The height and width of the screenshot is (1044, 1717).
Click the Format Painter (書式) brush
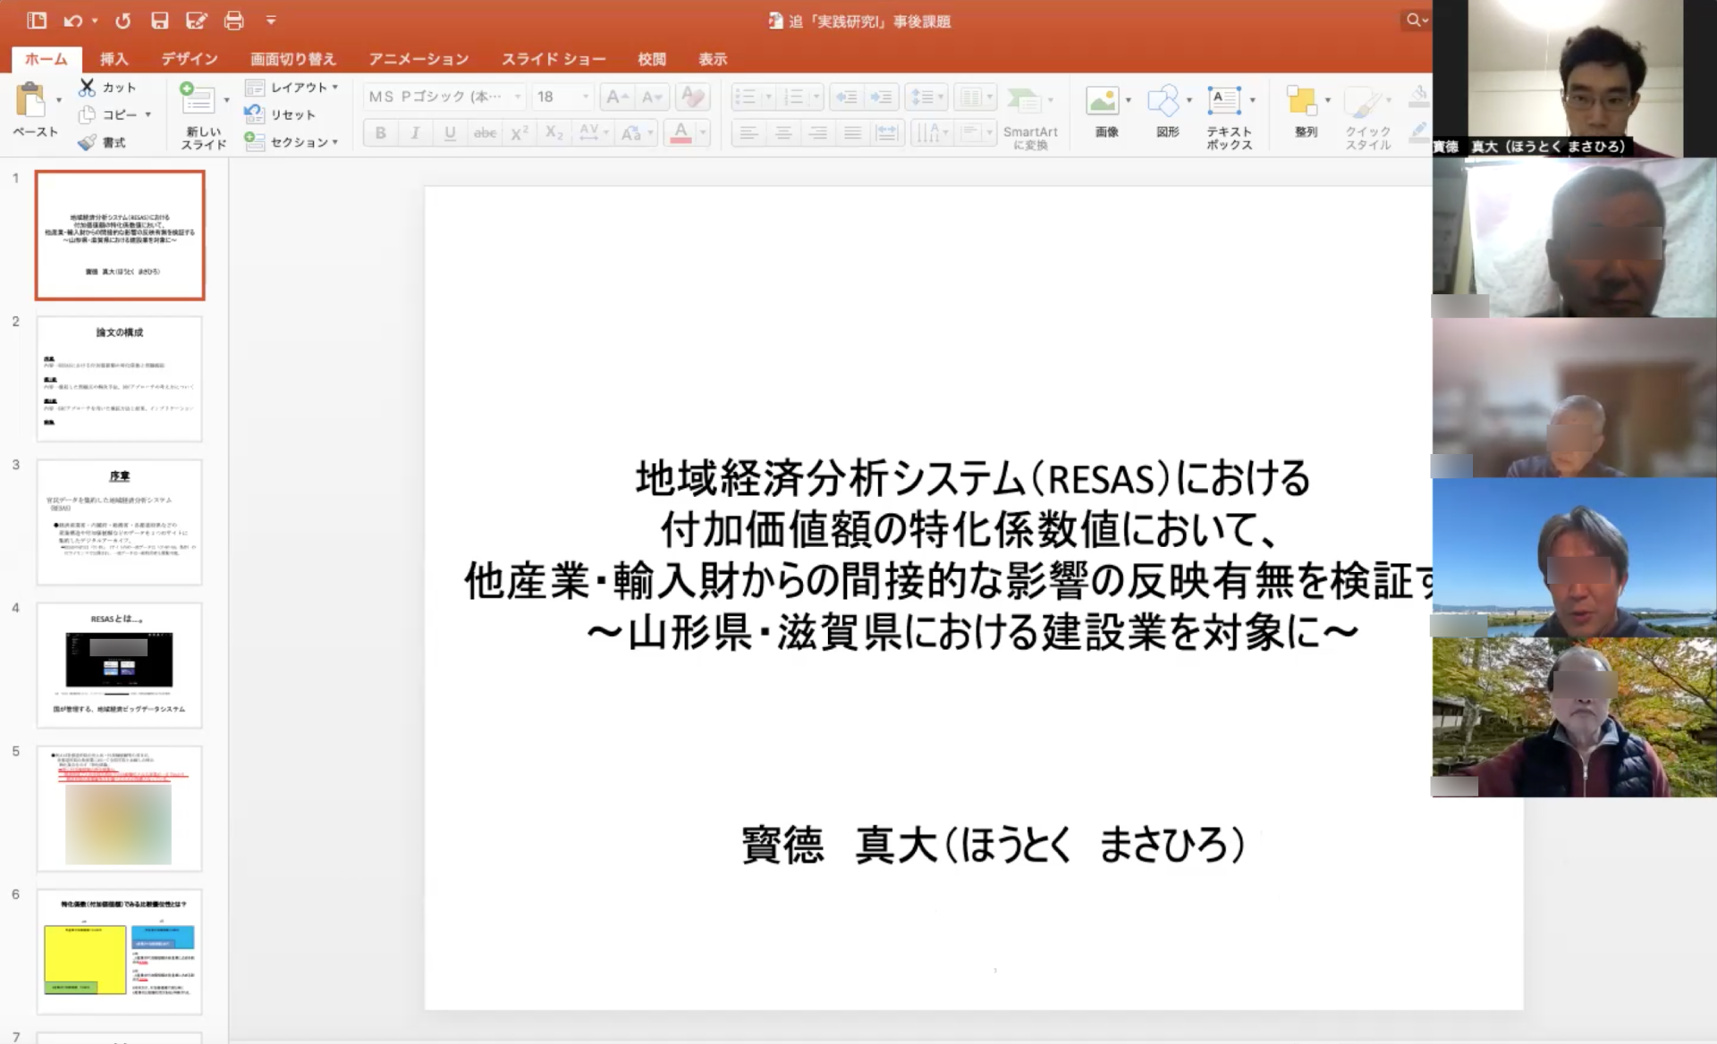click(87, 142)
